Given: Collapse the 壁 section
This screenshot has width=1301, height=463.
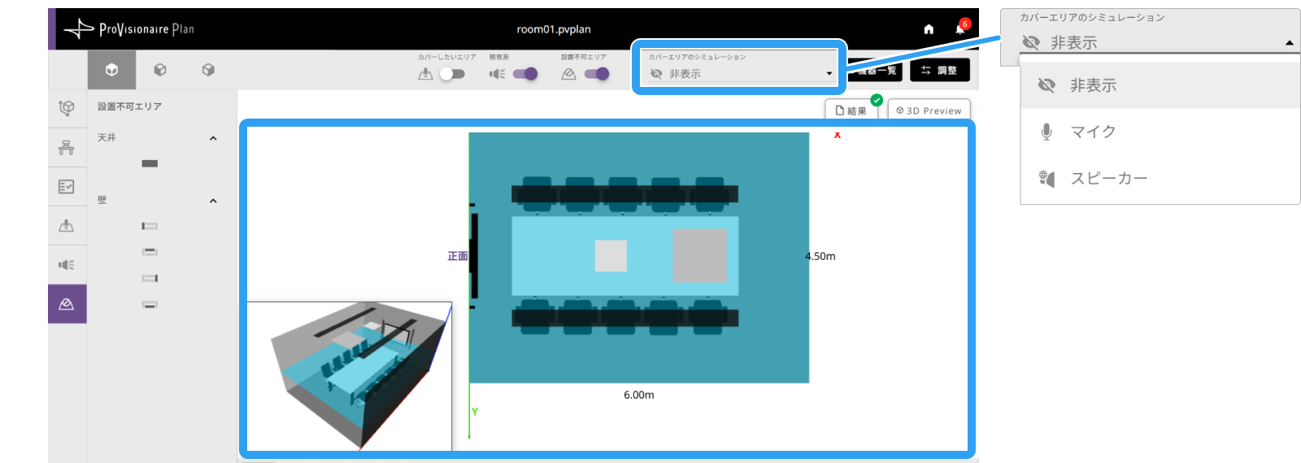Looking at the screenshot, I should pyautogui.click(x=213, y=201).
